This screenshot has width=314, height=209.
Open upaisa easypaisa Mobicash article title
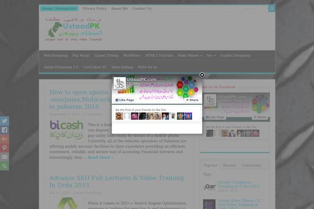(x=80, y=99)
